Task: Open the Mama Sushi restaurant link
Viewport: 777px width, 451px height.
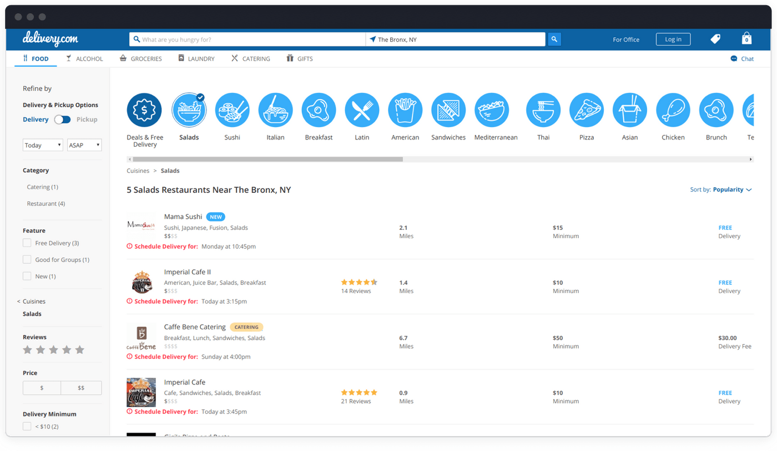Action: 183,217
